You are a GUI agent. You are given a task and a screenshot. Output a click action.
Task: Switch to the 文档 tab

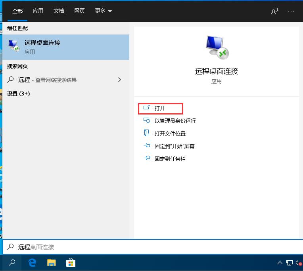(x=59, y=11)
